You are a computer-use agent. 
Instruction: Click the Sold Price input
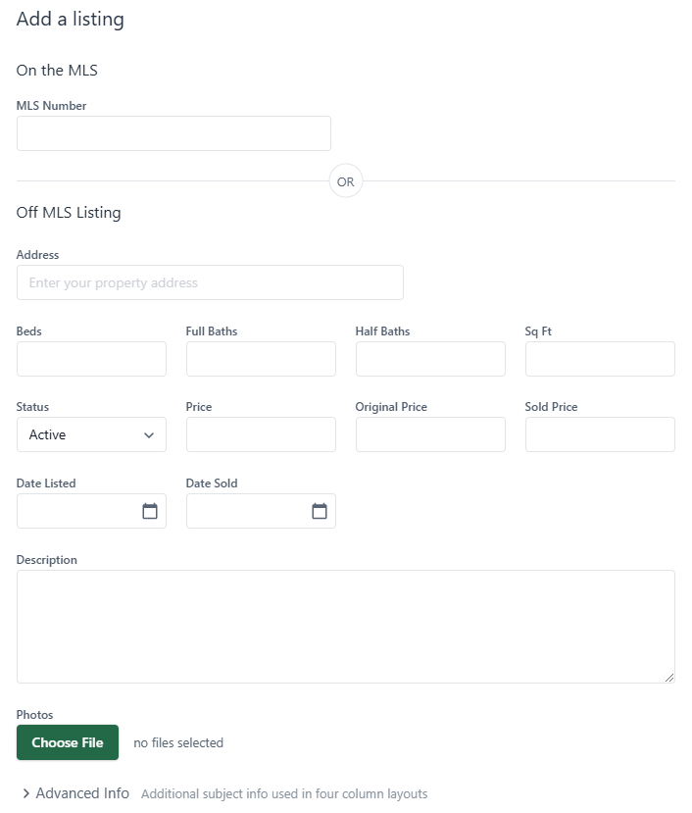coord(600,434)
